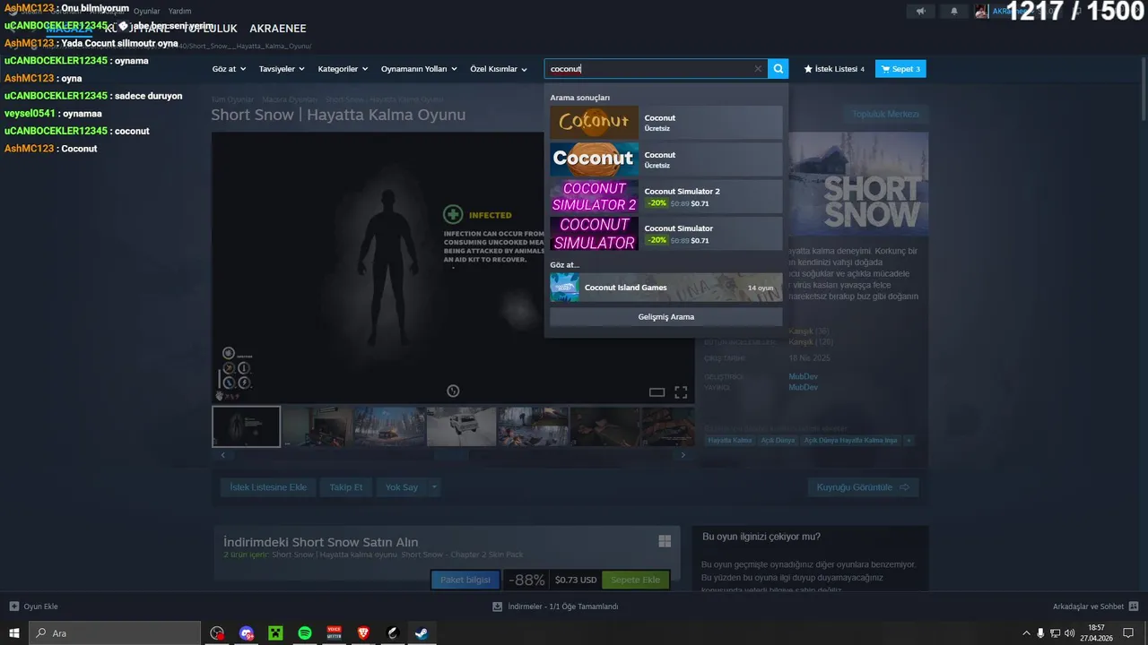This screenshot has width=1148, height=645.
Task: Expand the Tavsiyeler dropdown menu
Action: (282, 69)
